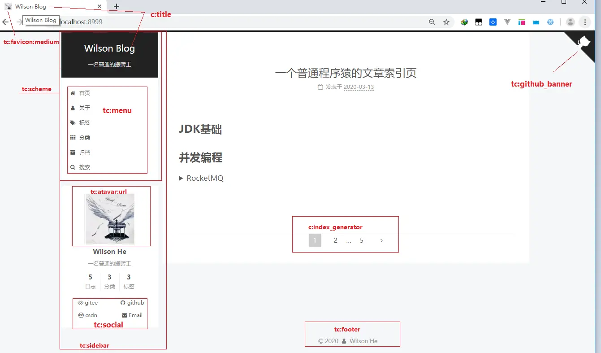Viewport: 601px width, 353px height.
Task: Select the home icon next to 首页
Action: click(x=73, y=93)
